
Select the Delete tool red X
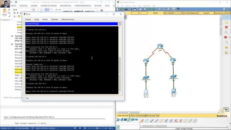[226, 27]
